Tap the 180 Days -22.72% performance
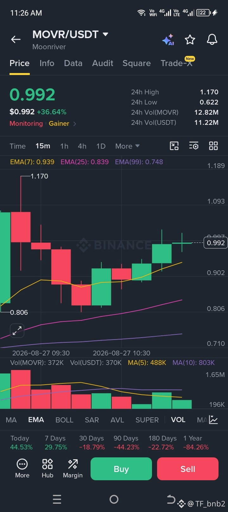The image size is (228, 512). [x=162, y=443]
